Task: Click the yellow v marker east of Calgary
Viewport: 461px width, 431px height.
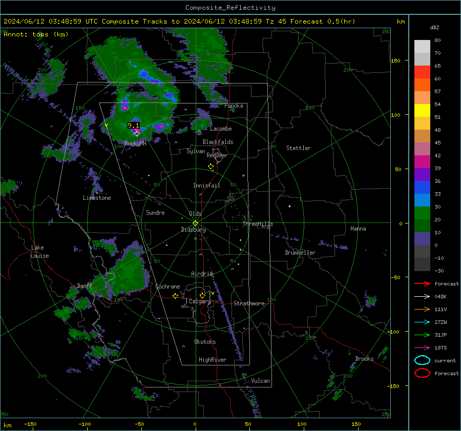Action: (x=213, y=293)
